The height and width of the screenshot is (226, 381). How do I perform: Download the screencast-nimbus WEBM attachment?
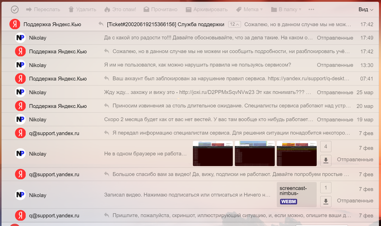coord(325,201)
